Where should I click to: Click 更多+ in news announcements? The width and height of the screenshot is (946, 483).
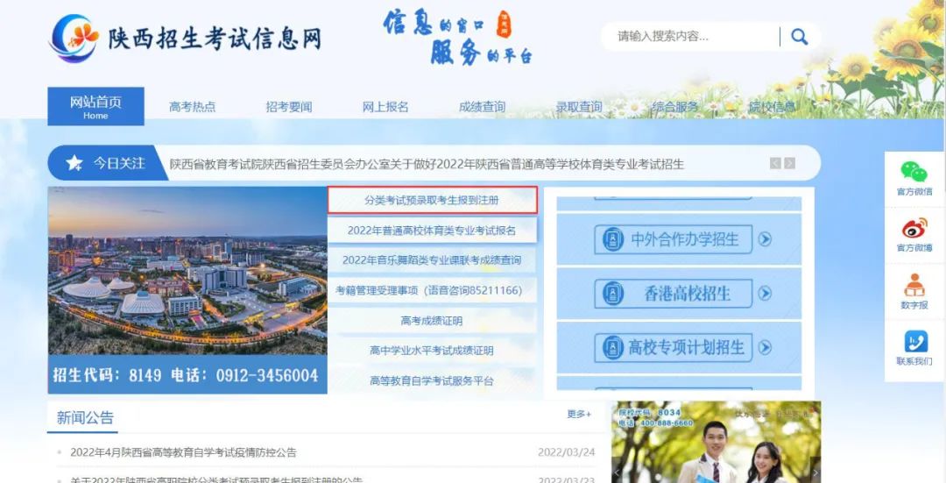(x=579, y=414)
